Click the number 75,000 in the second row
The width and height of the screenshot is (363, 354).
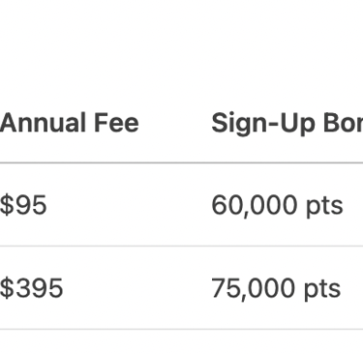(x=253, y=288)
